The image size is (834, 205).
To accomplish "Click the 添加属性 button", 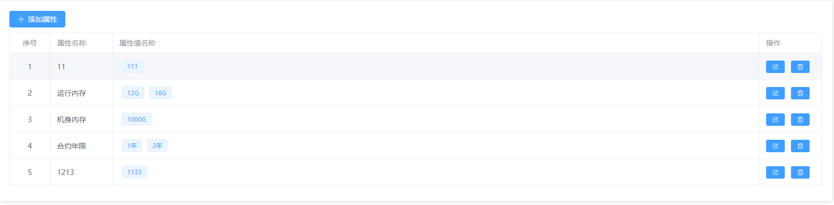I will pos(37,19).
